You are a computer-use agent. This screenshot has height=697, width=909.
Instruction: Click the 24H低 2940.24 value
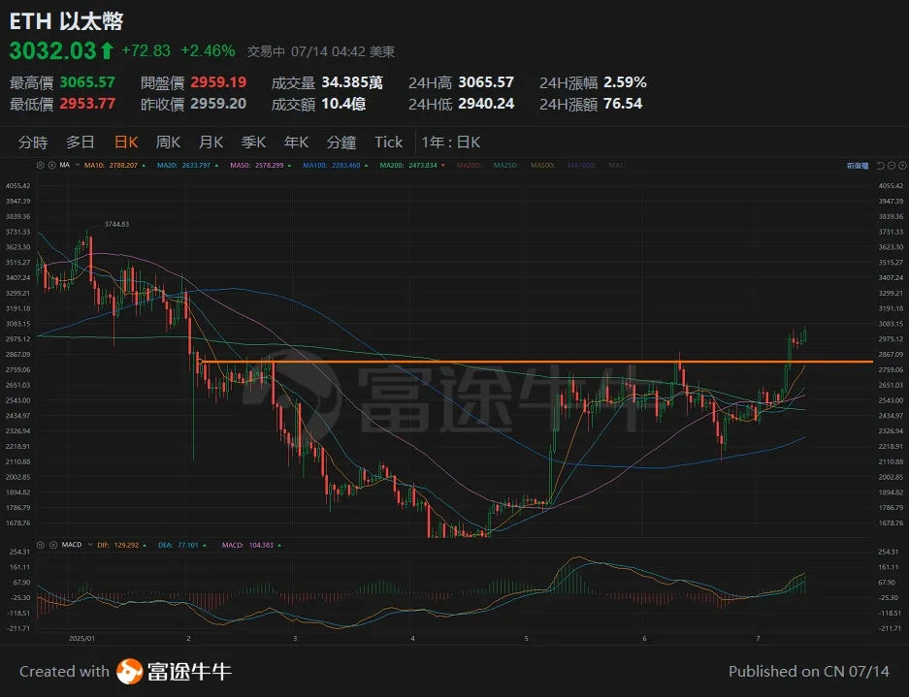[x=486, y=104]
